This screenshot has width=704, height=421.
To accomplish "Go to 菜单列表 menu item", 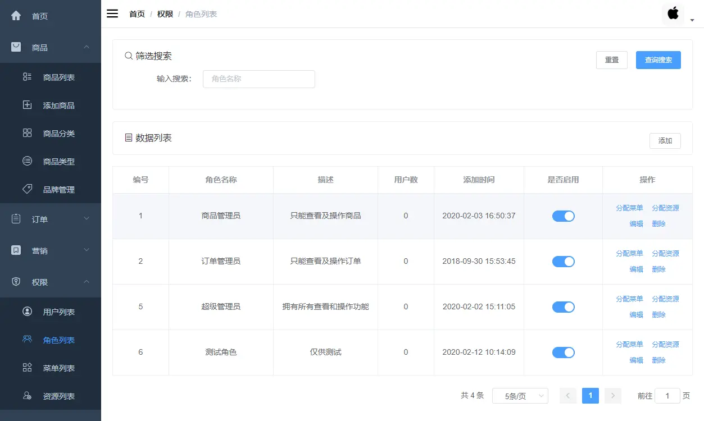I will pyautogui.click(x=51, y=368).
